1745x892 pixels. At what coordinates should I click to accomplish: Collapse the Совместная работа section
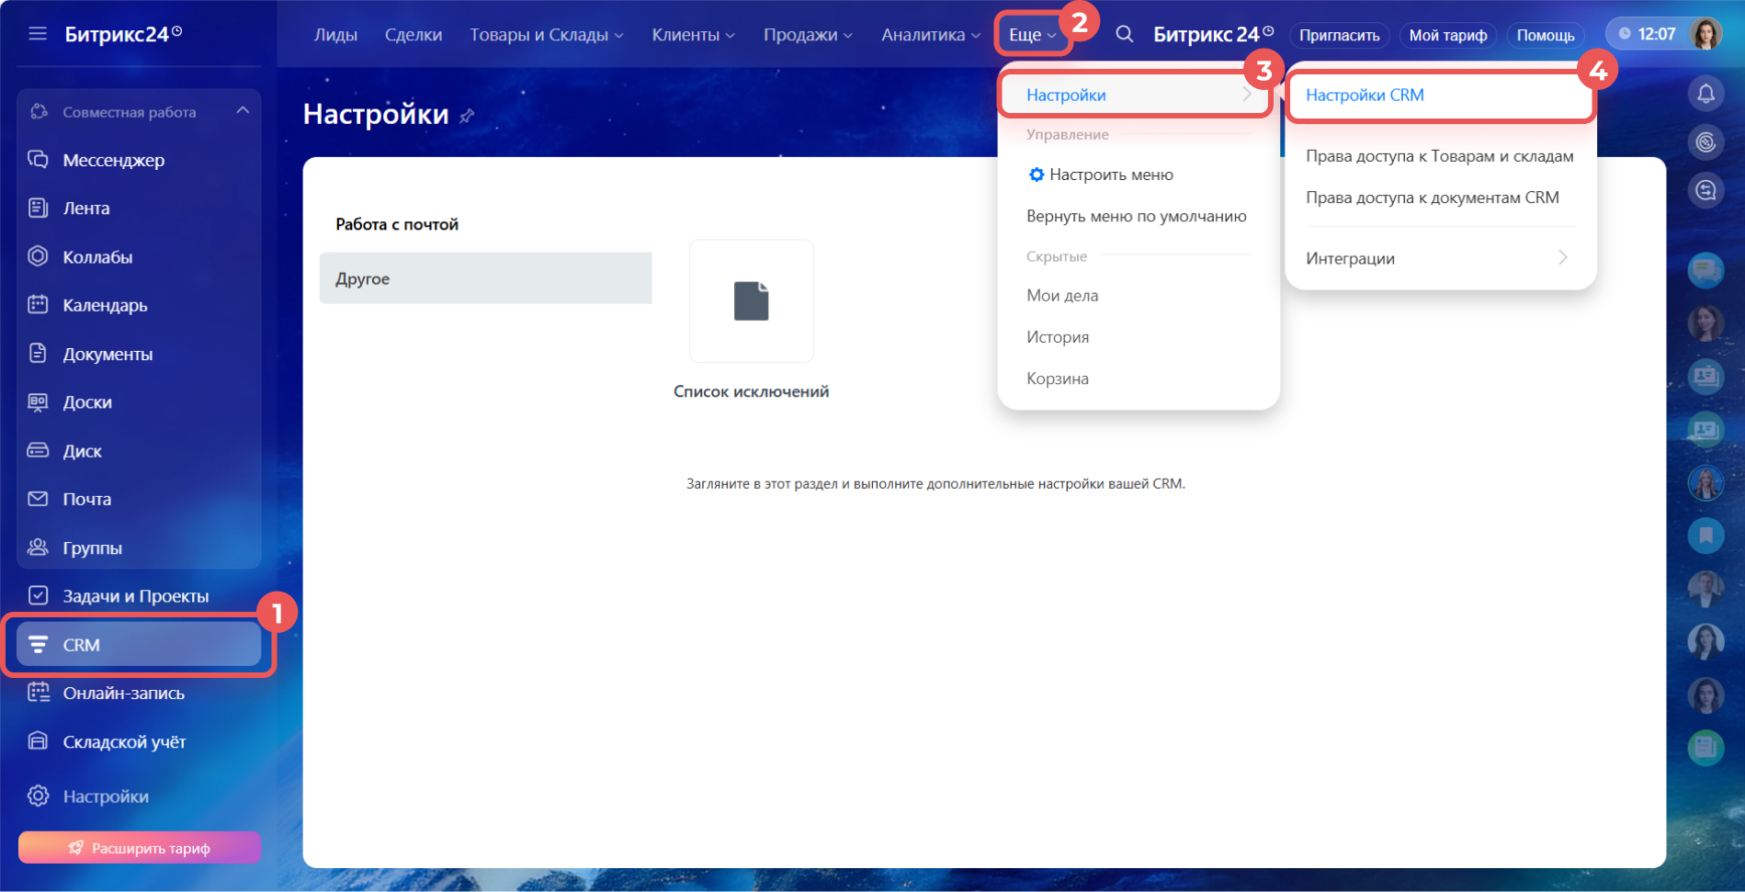click(x=243, y=111)
